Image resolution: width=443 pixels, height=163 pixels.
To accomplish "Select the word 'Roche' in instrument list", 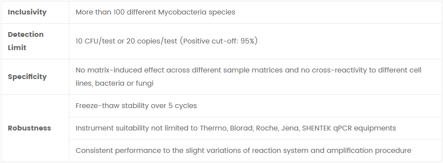I will 268,128.
